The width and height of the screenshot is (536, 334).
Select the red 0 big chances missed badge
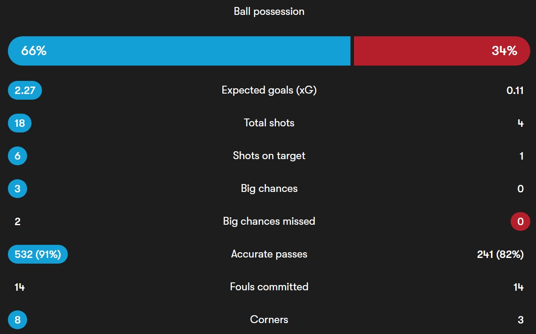pos(520,222)
